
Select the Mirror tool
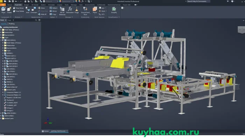pos(53,11)
